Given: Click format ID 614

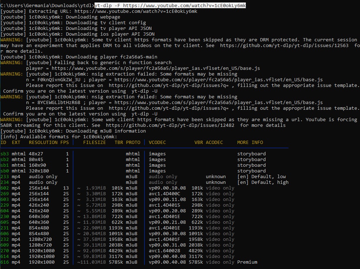Looking at the screenshot, I should coord(5,257).
